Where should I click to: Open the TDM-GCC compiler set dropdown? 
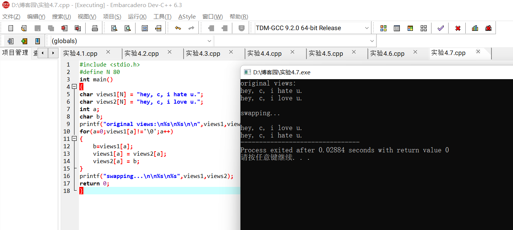click(367, 28)
